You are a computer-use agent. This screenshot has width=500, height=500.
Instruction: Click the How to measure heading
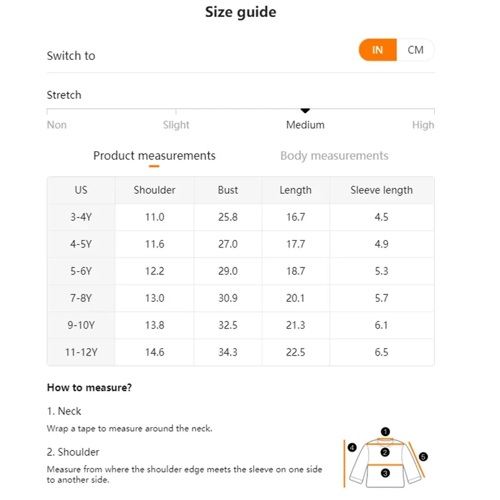coord(89,387)
